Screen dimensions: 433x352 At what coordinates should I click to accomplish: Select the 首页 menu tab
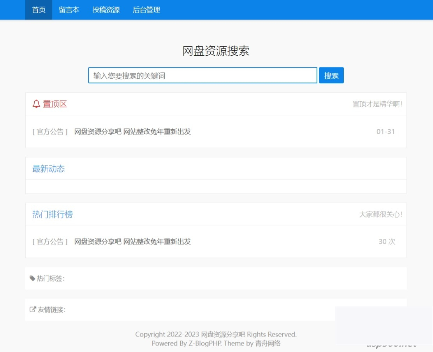coord(38,10)
